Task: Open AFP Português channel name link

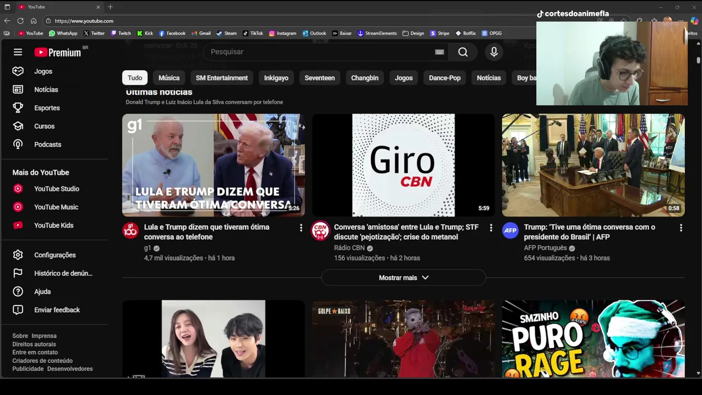Action: [545, 248]
